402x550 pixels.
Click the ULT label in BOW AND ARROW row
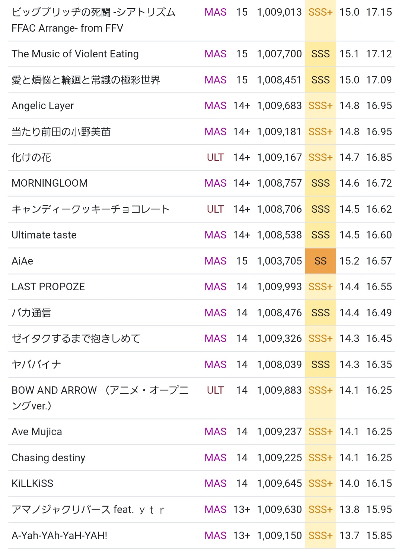click(215, 391)
